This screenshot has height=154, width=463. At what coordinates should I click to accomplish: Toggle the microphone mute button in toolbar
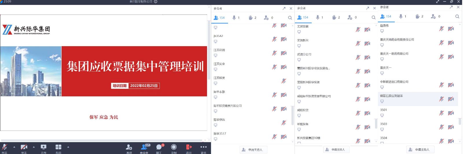pos(4,147)
